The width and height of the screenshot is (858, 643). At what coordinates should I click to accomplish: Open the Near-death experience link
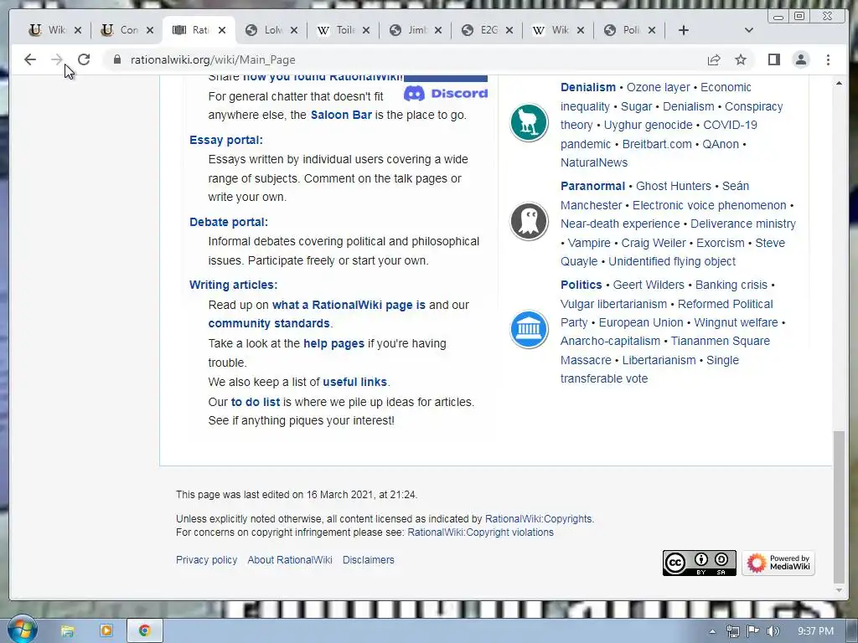tap(620, 224)
